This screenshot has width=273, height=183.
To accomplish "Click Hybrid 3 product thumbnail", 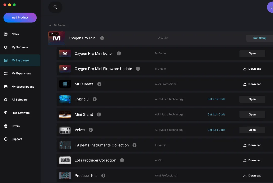I will (65, 99).
